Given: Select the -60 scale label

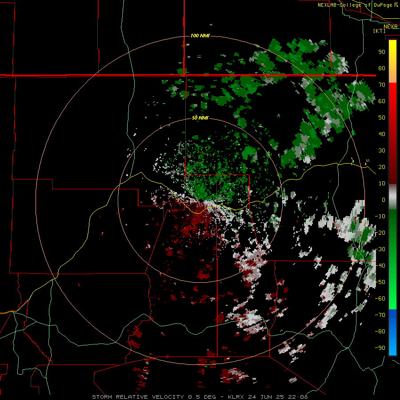Looking at the screenshot, I should [380, 299].
